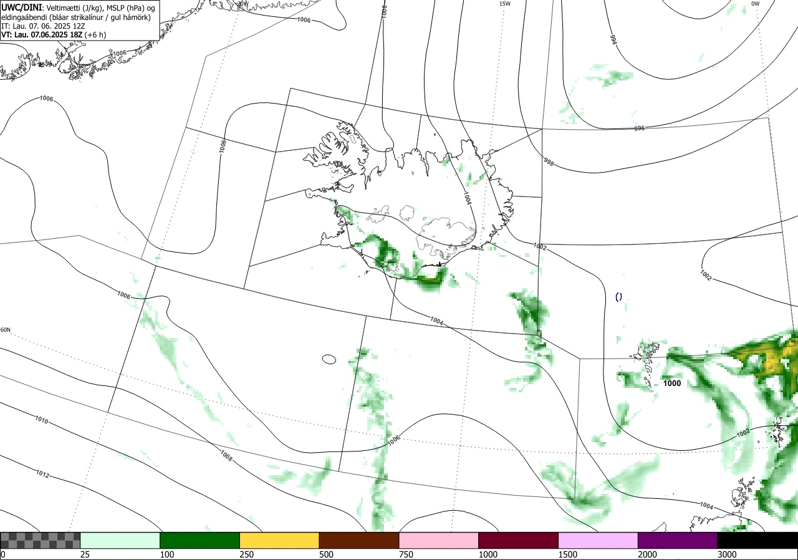Screen dimensions: 798x560
Task: Select the yellow 250–500 legend swatch
Action: click(279, 540)
